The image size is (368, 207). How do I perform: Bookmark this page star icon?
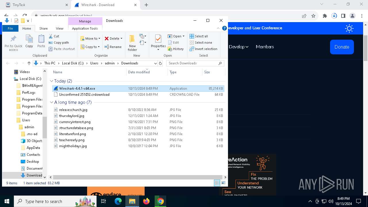313,16
